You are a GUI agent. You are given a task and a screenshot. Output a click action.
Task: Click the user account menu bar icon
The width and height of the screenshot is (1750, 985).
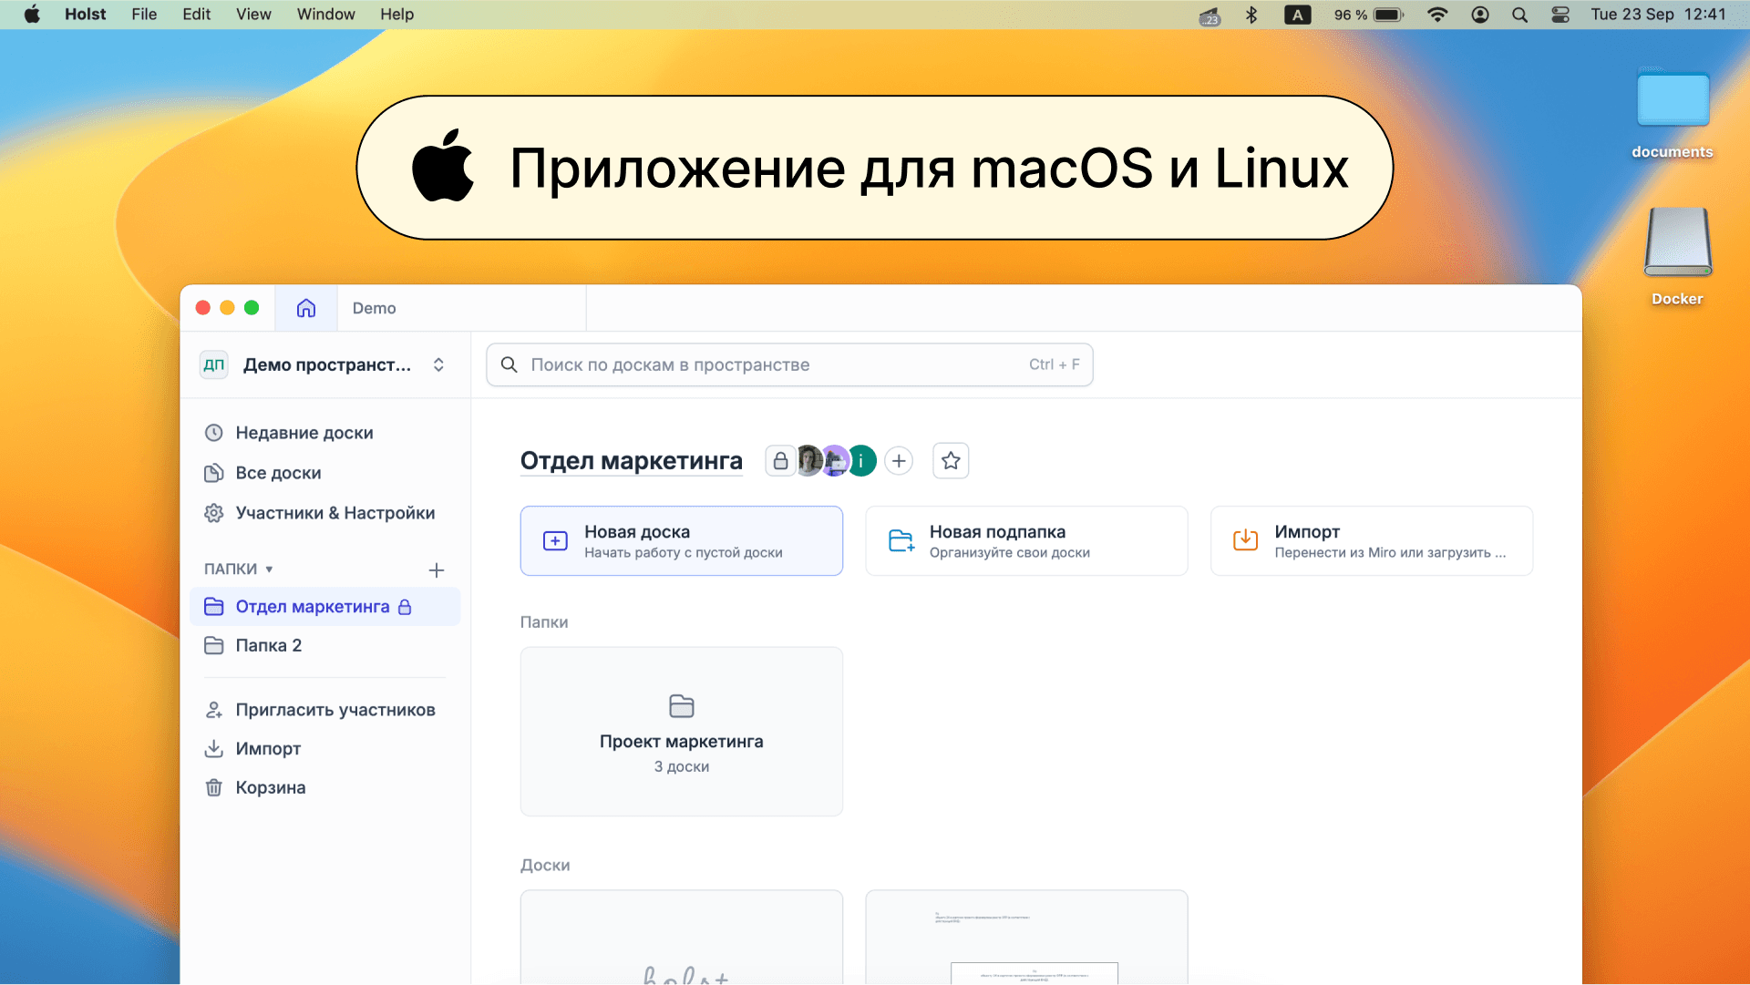tap(1480, 15)
